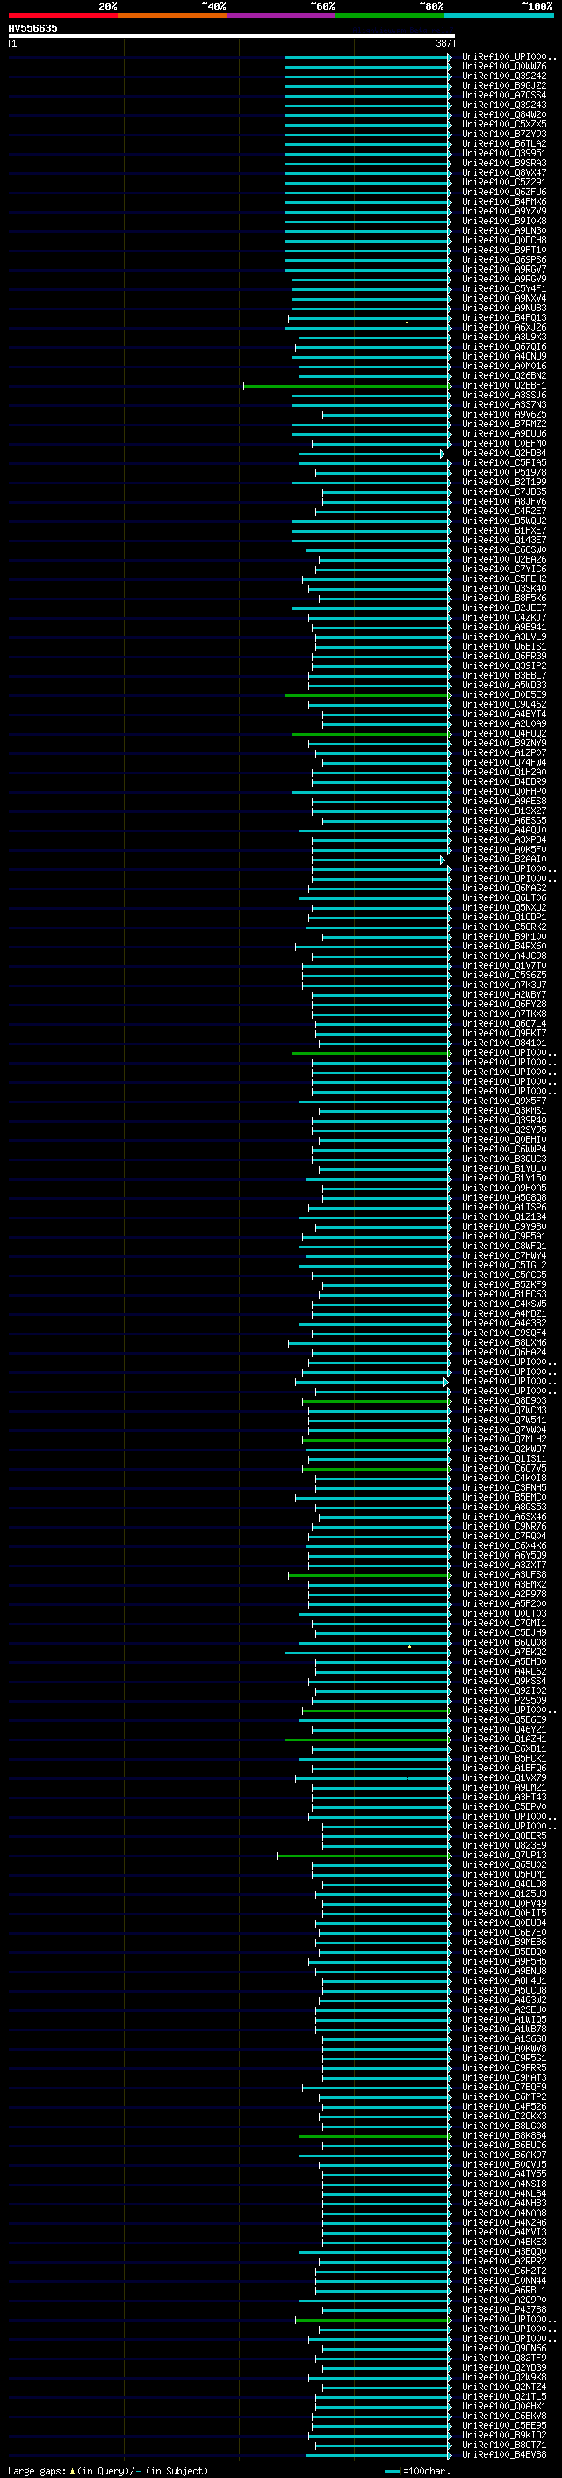562x2478 pixels.
Task: Select the UniRef100_A9E941 label
Action: coord(504,628)
